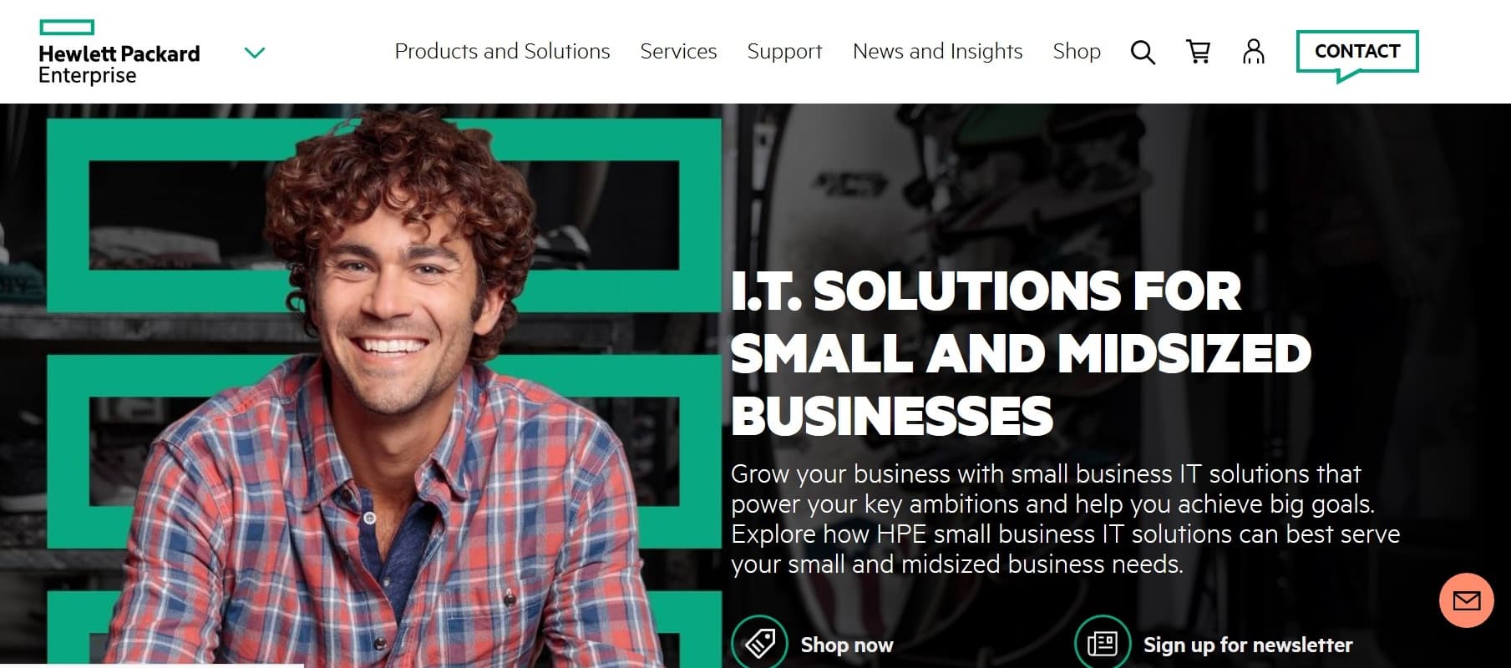Go to the Hewlett Packard Enterprise logo
The height and width of the screenshot is (668, 1511).
coord(119,53)
